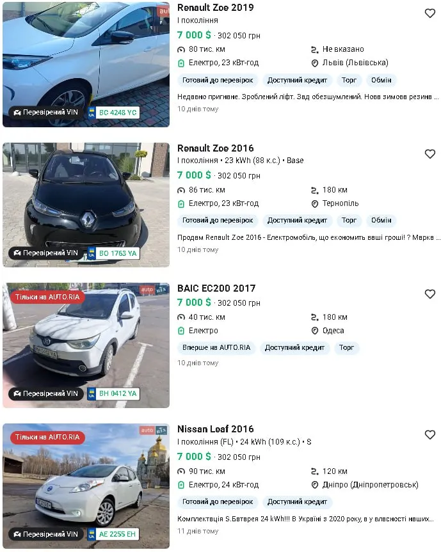Click 'Торг' tag on BAIC EC200
This screenshot has height=552, width=441.
point(347,348)
